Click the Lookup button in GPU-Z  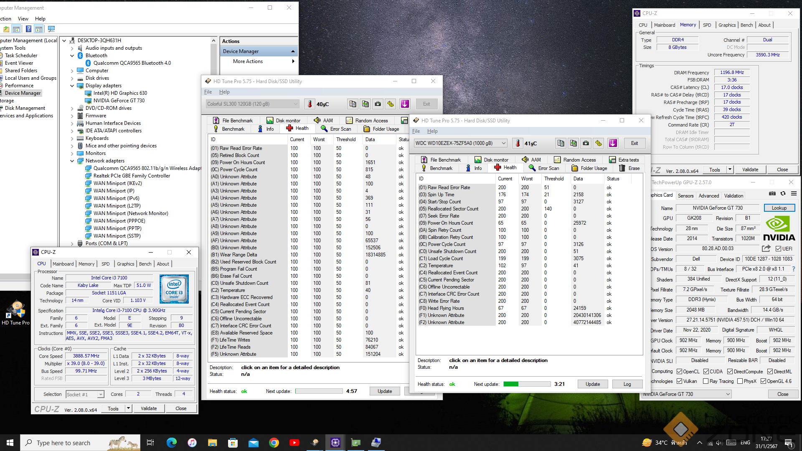pos(779,208)
